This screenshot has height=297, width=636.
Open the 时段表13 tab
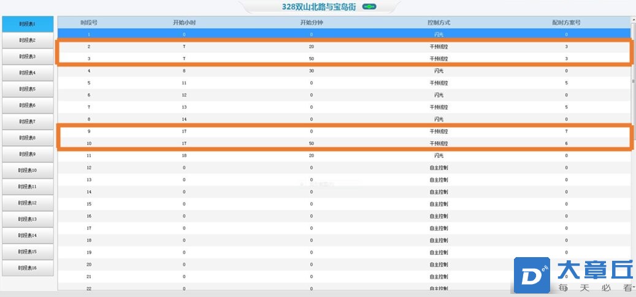click(28, 219)
